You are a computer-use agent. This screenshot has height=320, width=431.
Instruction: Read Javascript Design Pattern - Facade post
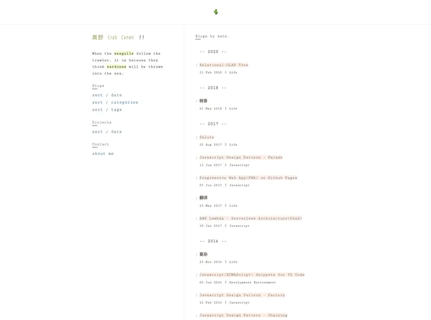pyautogui.click(x=241, y=157)
